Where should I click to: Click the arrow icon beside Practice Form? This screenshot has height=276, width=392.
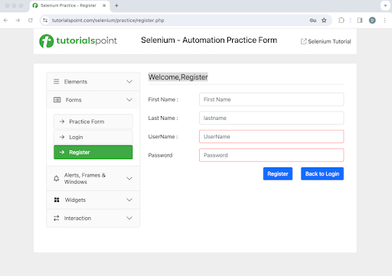[62, 122]
